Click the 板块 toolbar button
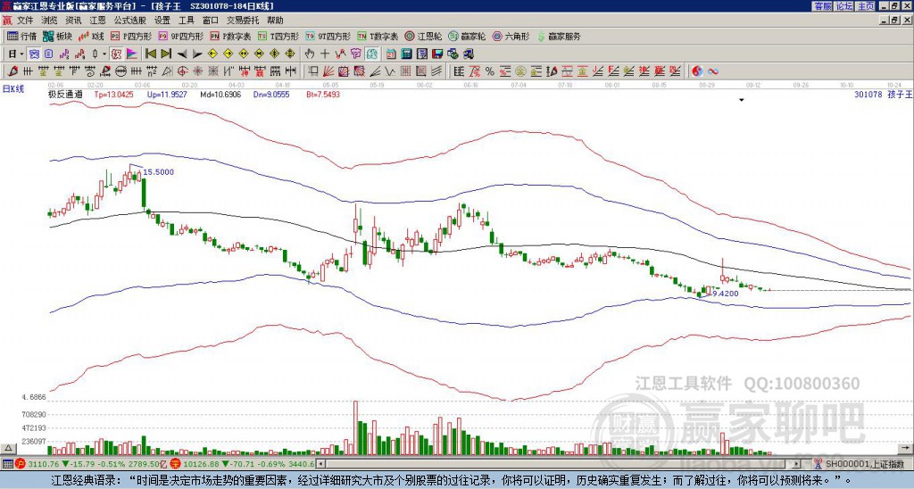Viewport: 914px width, 489px height. (58, 36)
